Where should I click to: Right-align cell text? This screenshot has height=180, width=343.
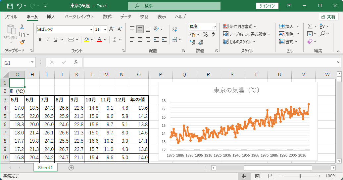tap(148, 40)
